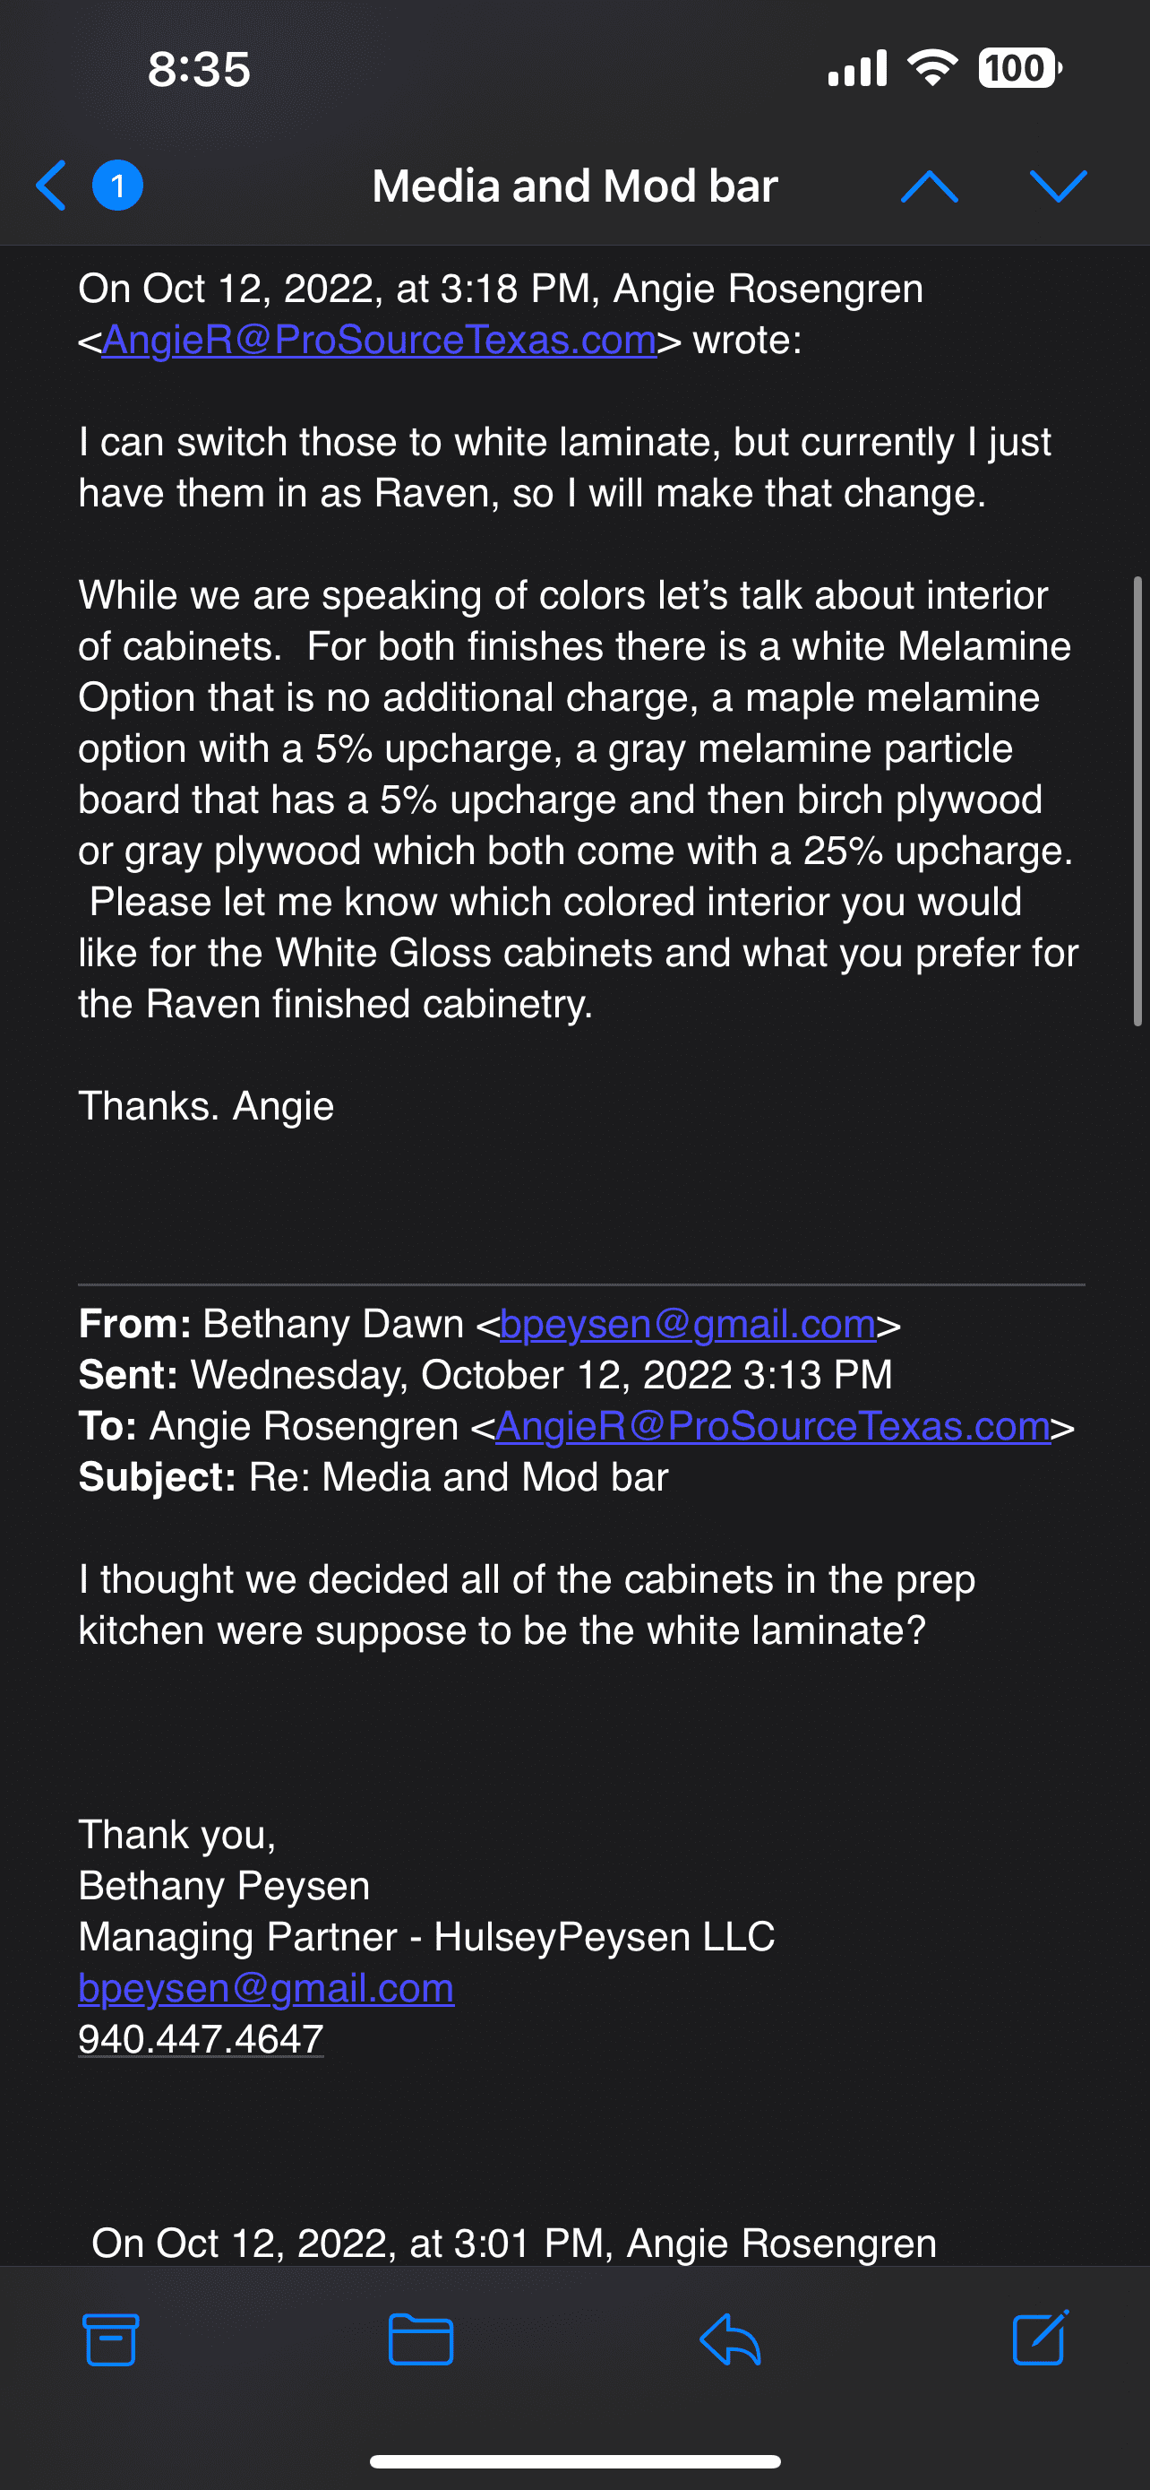
Task: Tap AngieR@ProSourceTexas.com in the To line
Action: (x=772, y=1427)
